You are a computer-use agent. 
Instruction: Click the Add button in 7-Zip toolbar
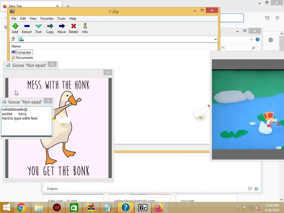point(15,29)
